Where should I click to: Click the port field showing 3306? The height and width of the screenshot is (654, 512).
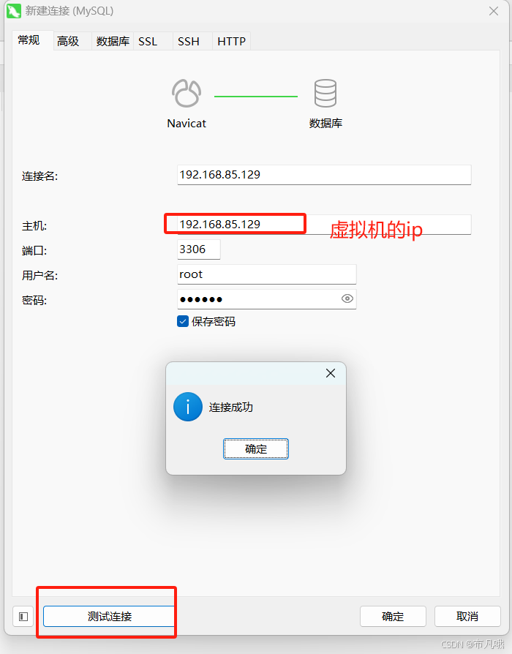(199, 249)
